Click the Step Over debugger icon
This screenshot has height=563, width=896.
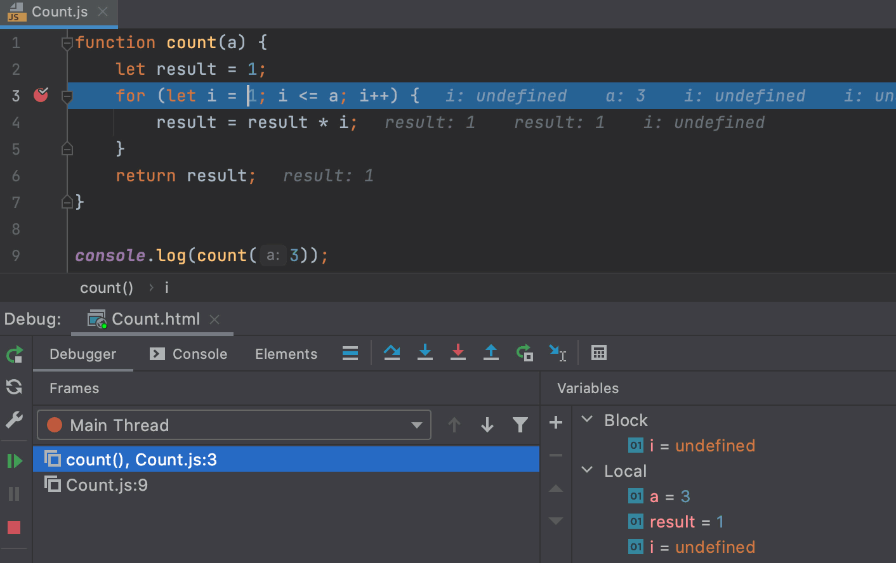pos(392,353)
